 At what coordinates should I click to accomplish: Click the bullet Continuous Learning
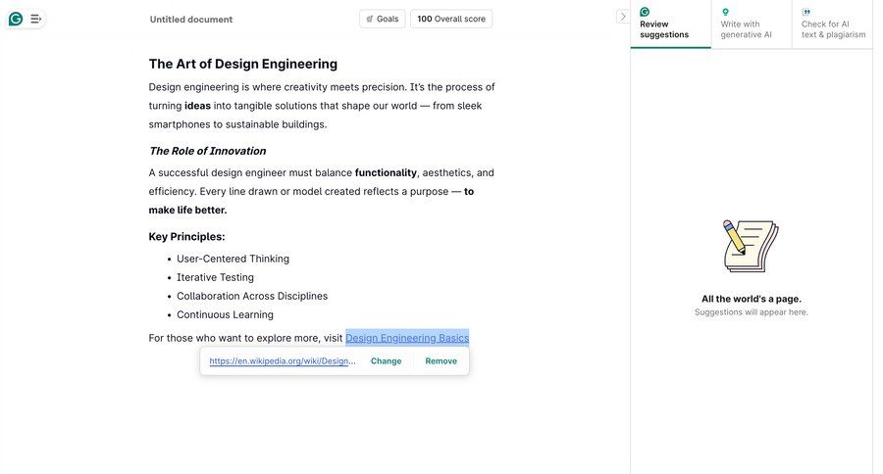[225, 315]
